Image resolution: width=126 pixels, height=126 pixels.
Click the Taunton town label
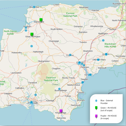pos(113,29)
